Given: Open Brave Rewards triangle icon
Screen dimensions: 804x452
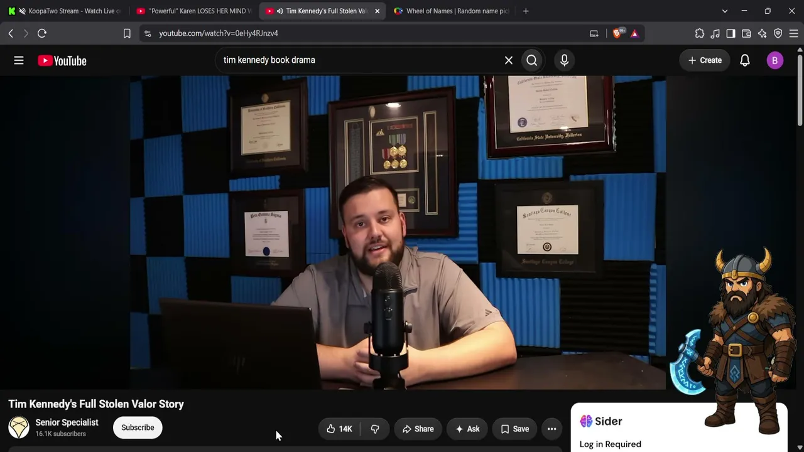Looking at the screenshot, I should [634, 33].
